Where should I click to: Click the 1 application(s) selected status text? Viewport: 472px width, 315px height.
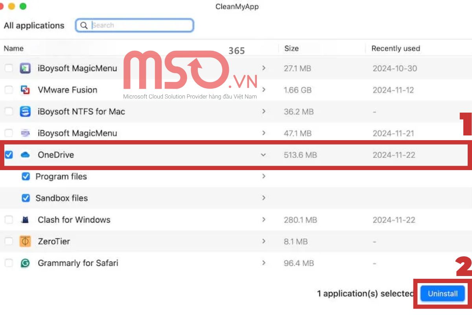365,294
